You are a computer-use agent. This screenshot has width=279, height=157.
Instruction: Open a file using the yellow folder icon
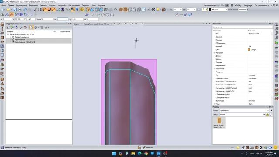click(x=8, y=10)
